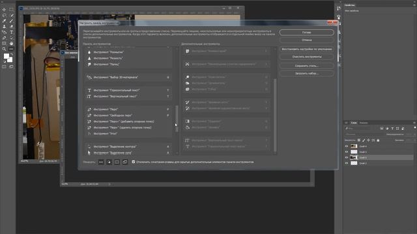
Task: Select the Rectangle shape tool
Action: 4,44
